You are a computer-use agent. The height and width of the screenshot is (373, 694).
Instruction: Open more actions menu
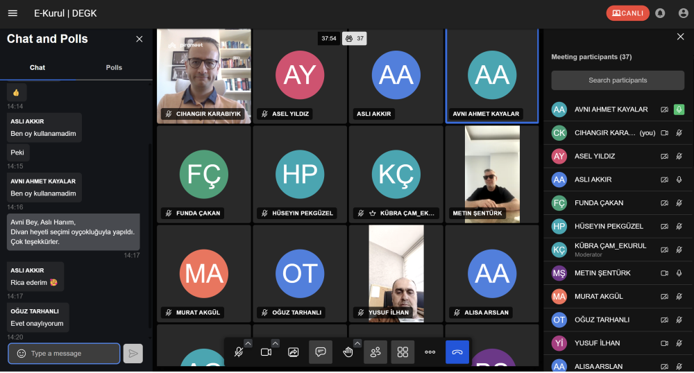coord(430,352)
